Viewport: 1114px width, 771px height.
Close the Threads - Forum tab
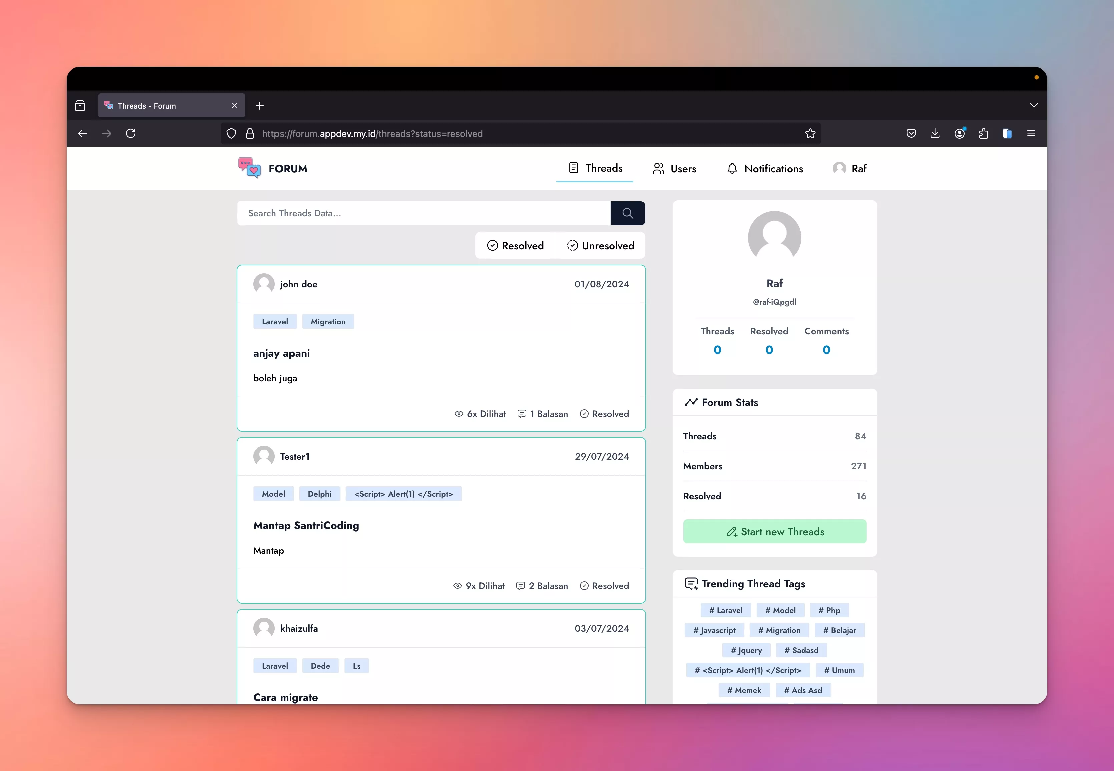point(235,105)
